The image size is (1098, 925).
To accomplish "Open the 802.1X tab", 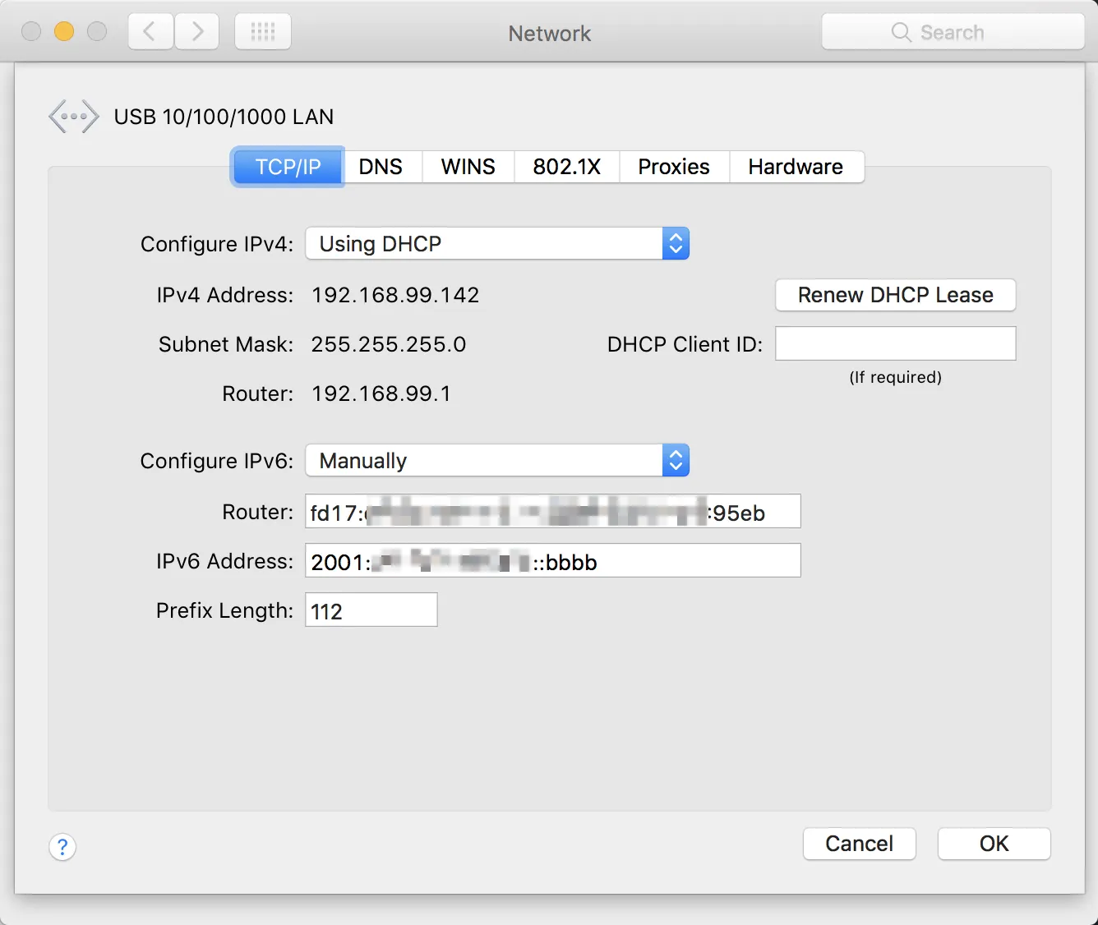I will [x=566, y=167].
